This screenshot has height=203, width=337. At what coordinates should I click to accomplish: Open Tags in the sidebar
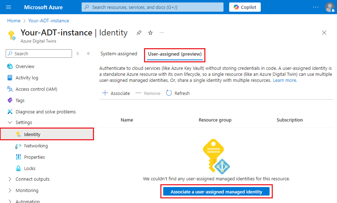(x=20, y=100)
